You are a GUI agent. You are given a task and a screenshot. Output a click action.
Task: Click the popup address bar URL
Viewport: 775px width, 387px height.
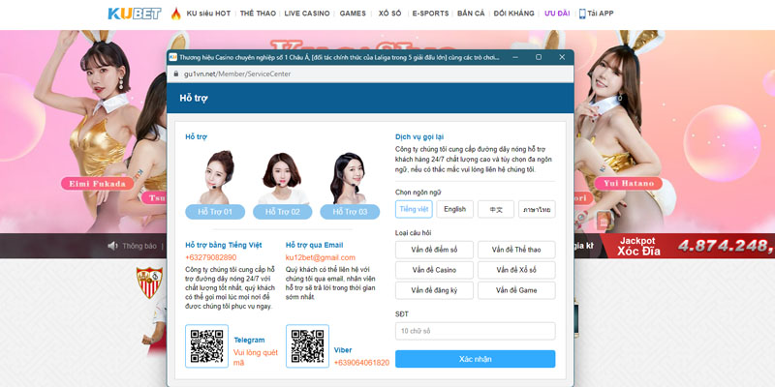[x=237, y=74]
